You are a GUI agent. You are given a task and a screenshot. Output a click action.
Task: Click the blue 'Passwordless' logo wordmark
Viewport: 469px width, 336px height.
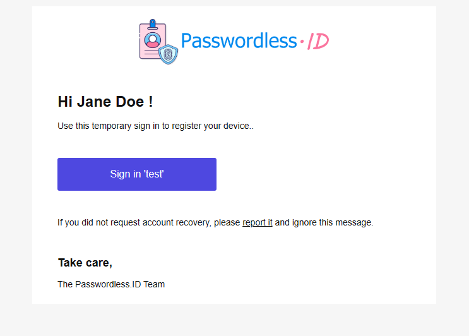pyautogui.click(x=239, y=41)
